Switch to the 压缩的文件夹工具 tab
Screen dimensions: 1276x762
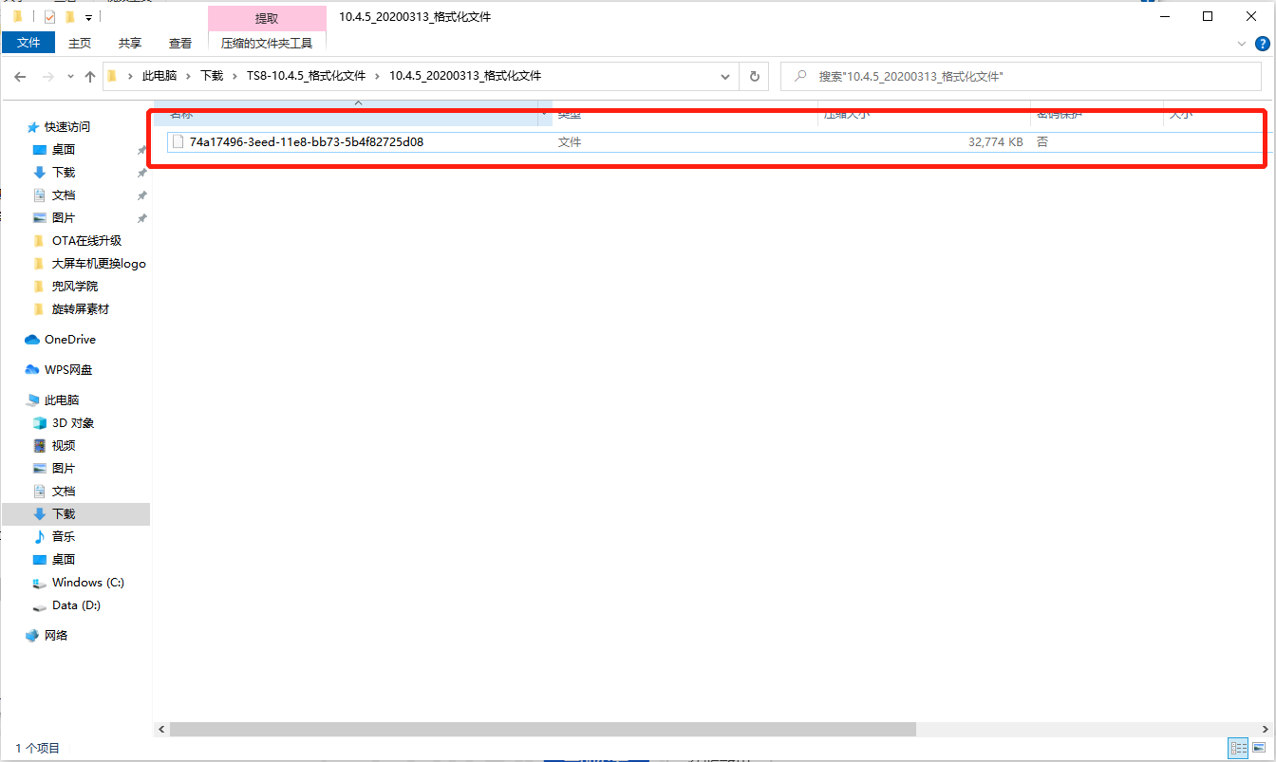(267, 44)
